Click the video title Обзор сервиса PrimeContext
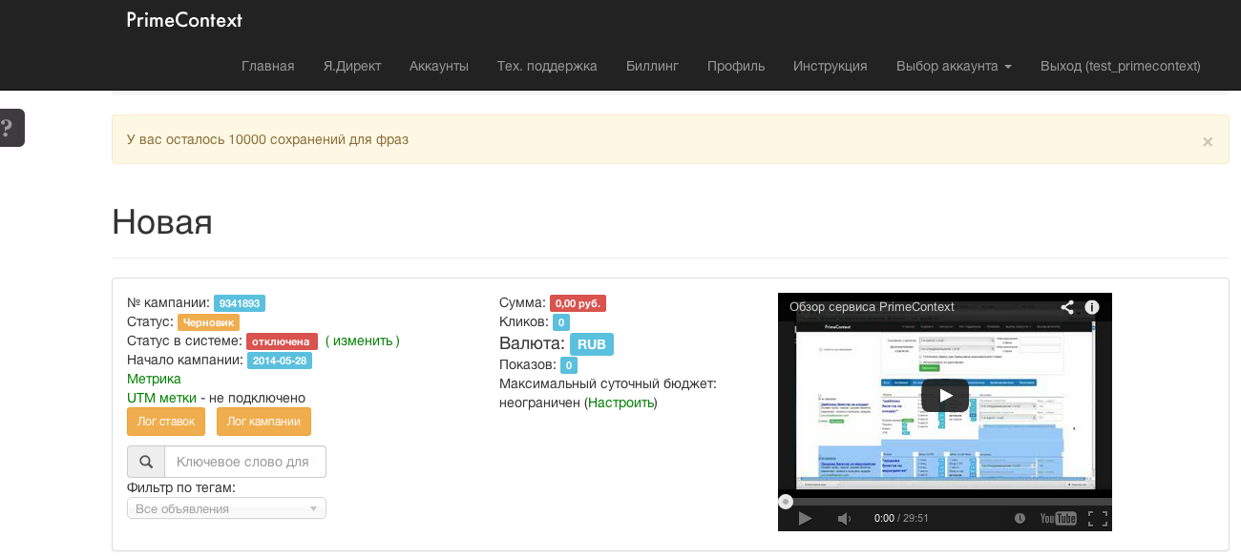The image size is (1241, 557). tap(872, 307)
